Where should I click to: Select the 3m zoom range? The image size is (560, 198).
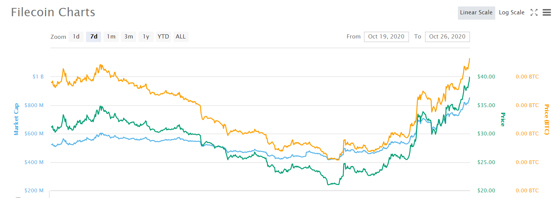pos(129,37)
